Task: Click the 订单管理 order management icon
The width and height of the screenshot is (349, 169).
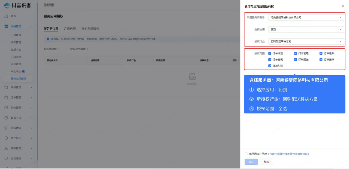Action: [x=6, y=97]
